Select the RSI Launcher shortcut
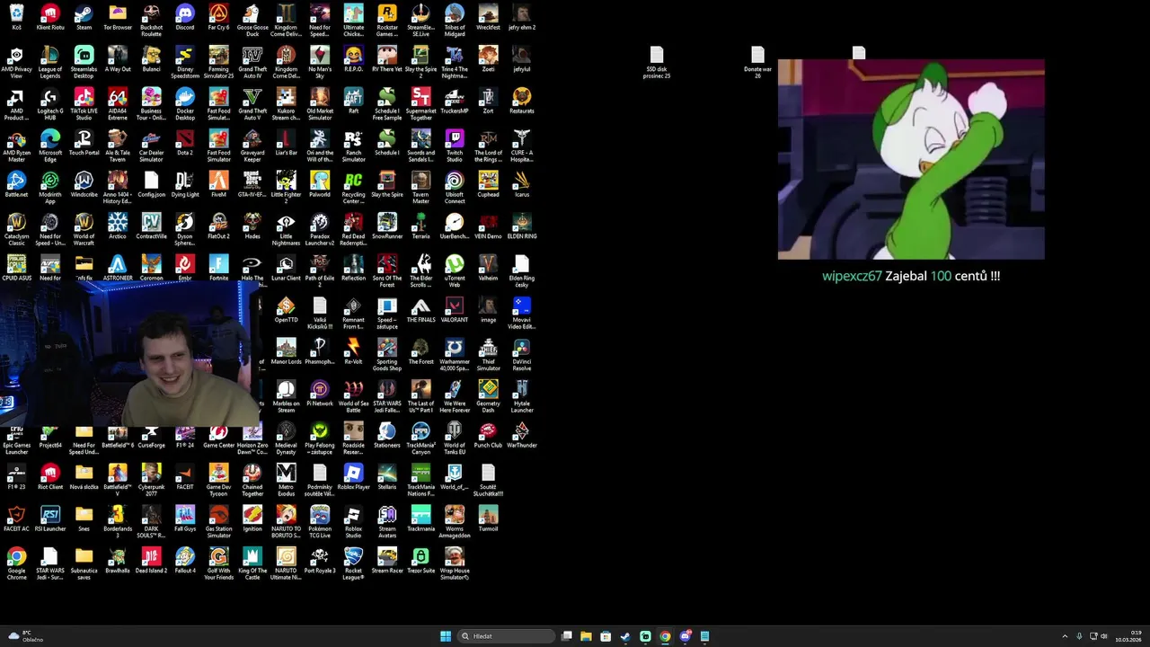The image size is (1150, 647). pos(50,518)
